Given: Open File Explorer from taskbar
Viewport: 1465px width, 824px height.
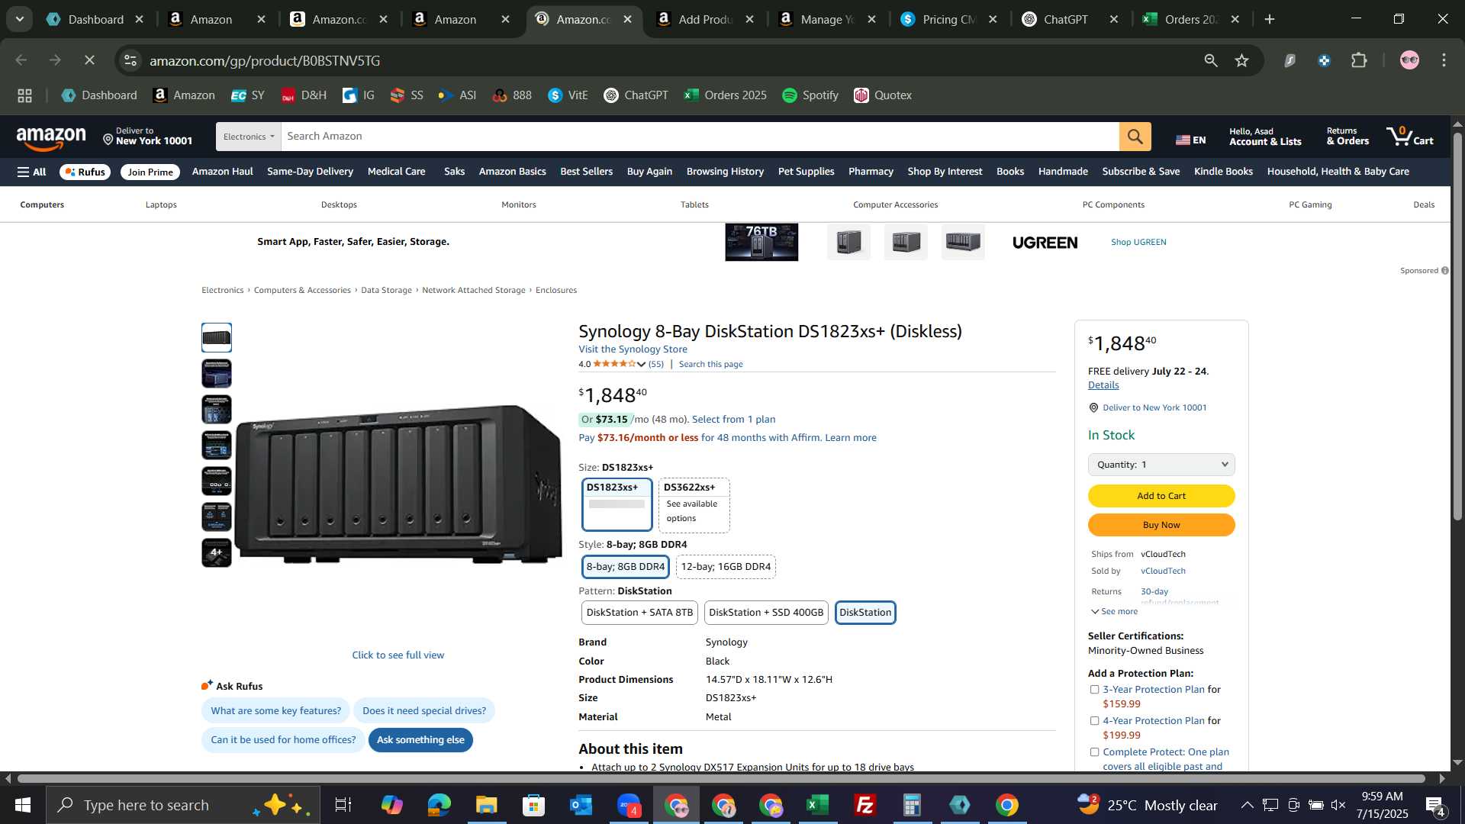Looking at the screenshot, I should [486, 805].
